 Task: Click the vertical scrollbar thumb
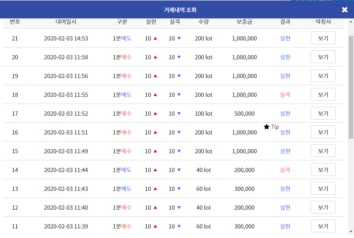pos(351,87)
